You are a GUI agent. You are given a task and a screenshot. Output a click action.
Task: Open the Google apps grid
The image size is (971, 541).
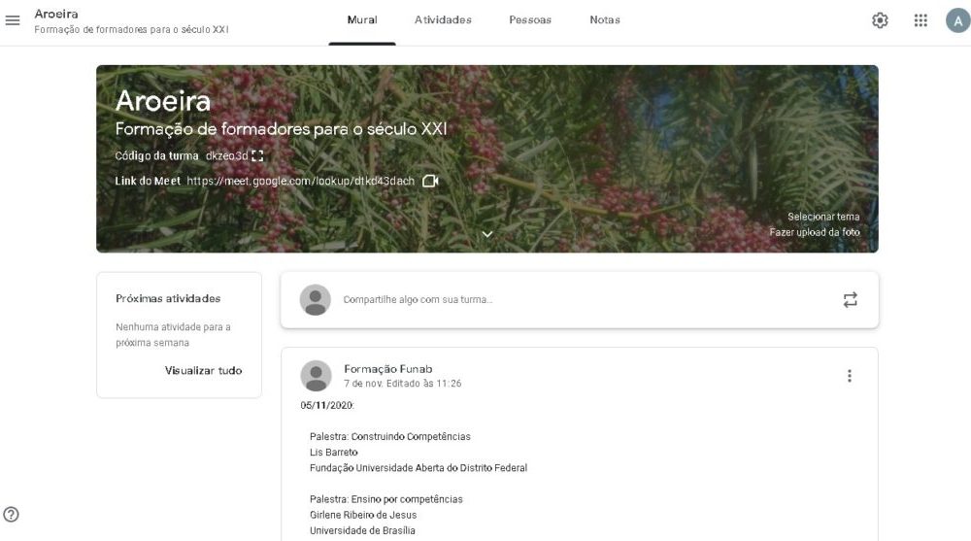921,20
